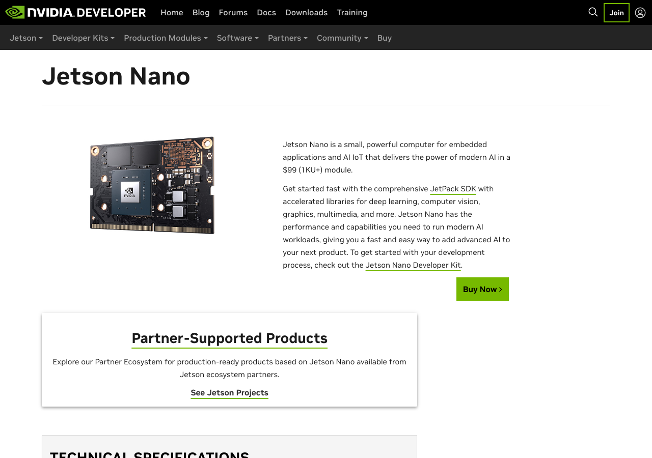
Task: Click the Join button
Action: 616,13
